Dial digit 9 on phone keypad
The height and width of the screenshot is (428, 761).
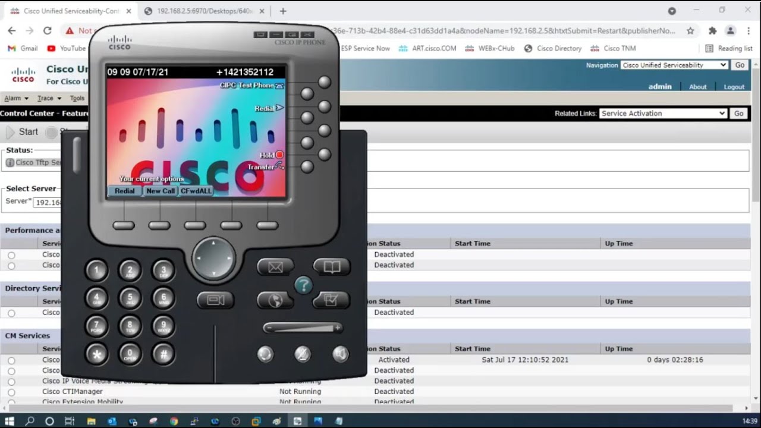[163, 326]
